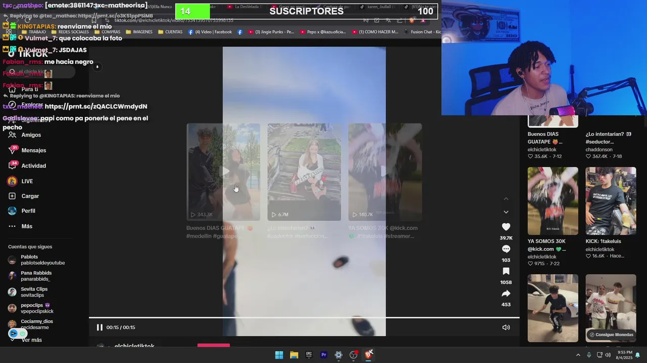647x363 pixels.
Task: Show hidden tray icons chevron
Action: (x=578, y=355)
